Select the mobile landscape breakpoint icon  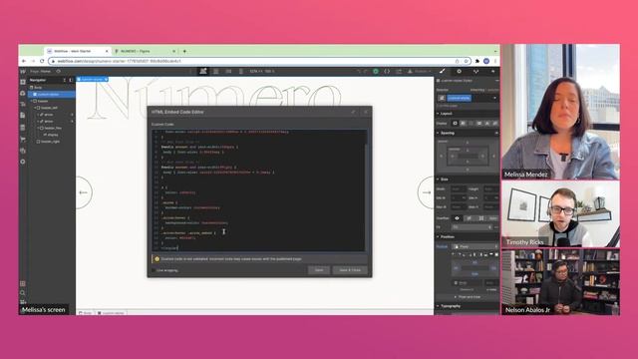(228, 71)
